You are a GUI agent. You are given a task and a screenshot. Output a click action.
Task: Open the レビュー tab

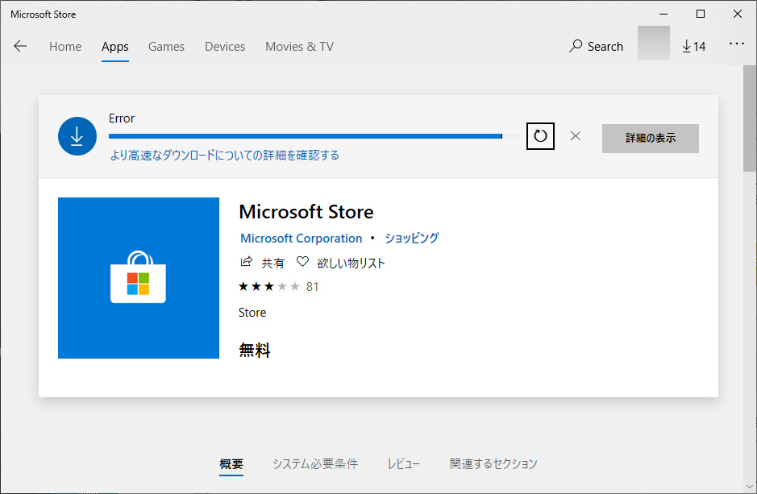pyautogui.click(x=404, y=463)
